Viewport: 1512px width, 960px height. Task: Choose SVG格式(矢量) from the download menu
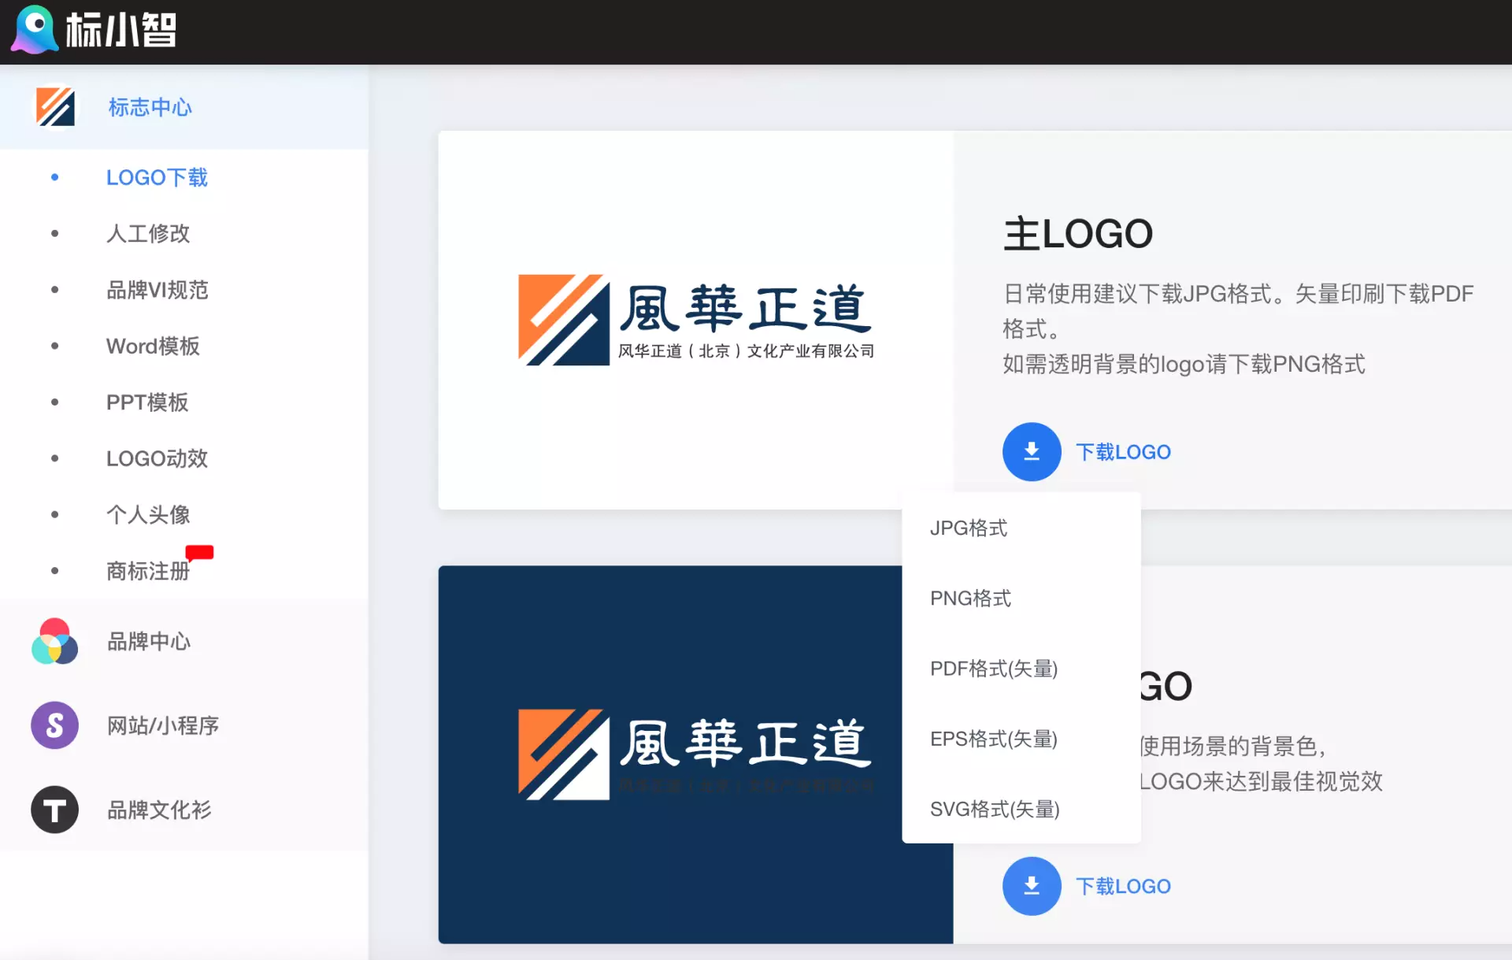point(1021,809)
